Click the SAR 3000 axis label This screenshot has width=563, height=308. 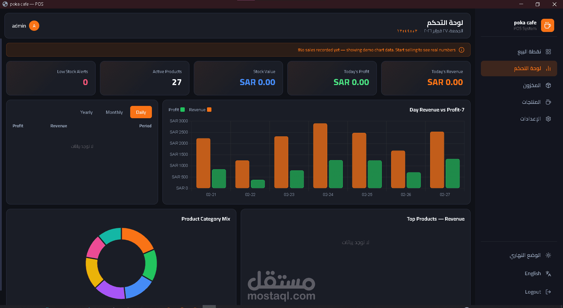(x=179, y=121)
